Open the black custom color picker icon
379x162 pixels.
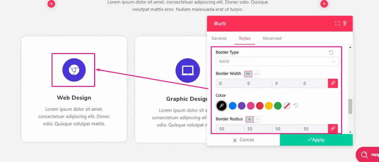pos(221,105)
